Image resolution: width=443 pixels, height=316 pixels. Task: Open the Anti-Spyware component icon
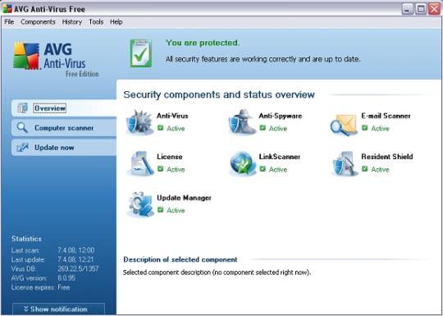coord(242,122)
